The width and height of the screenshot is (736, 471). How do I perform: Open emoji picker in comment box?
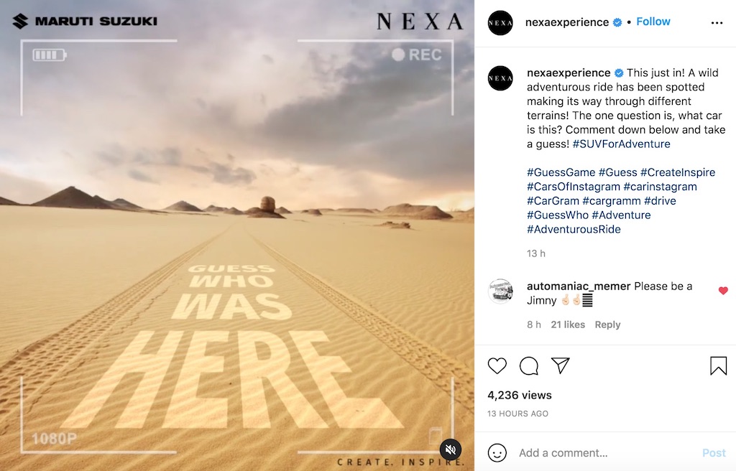click(x=497, y=453)
